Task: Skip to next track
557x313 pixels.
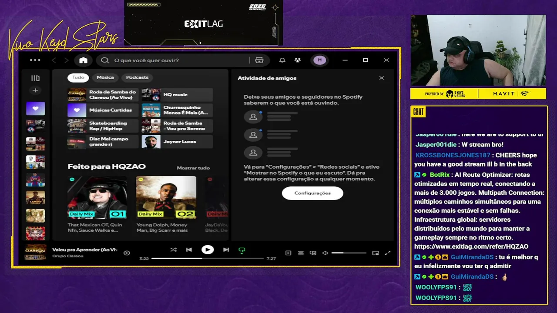Action: tap(226, 250)
